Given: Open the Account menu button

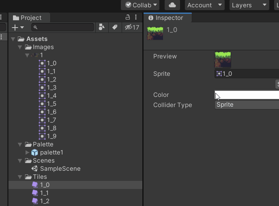Looking at the screenshot, I should pos(205,5).
